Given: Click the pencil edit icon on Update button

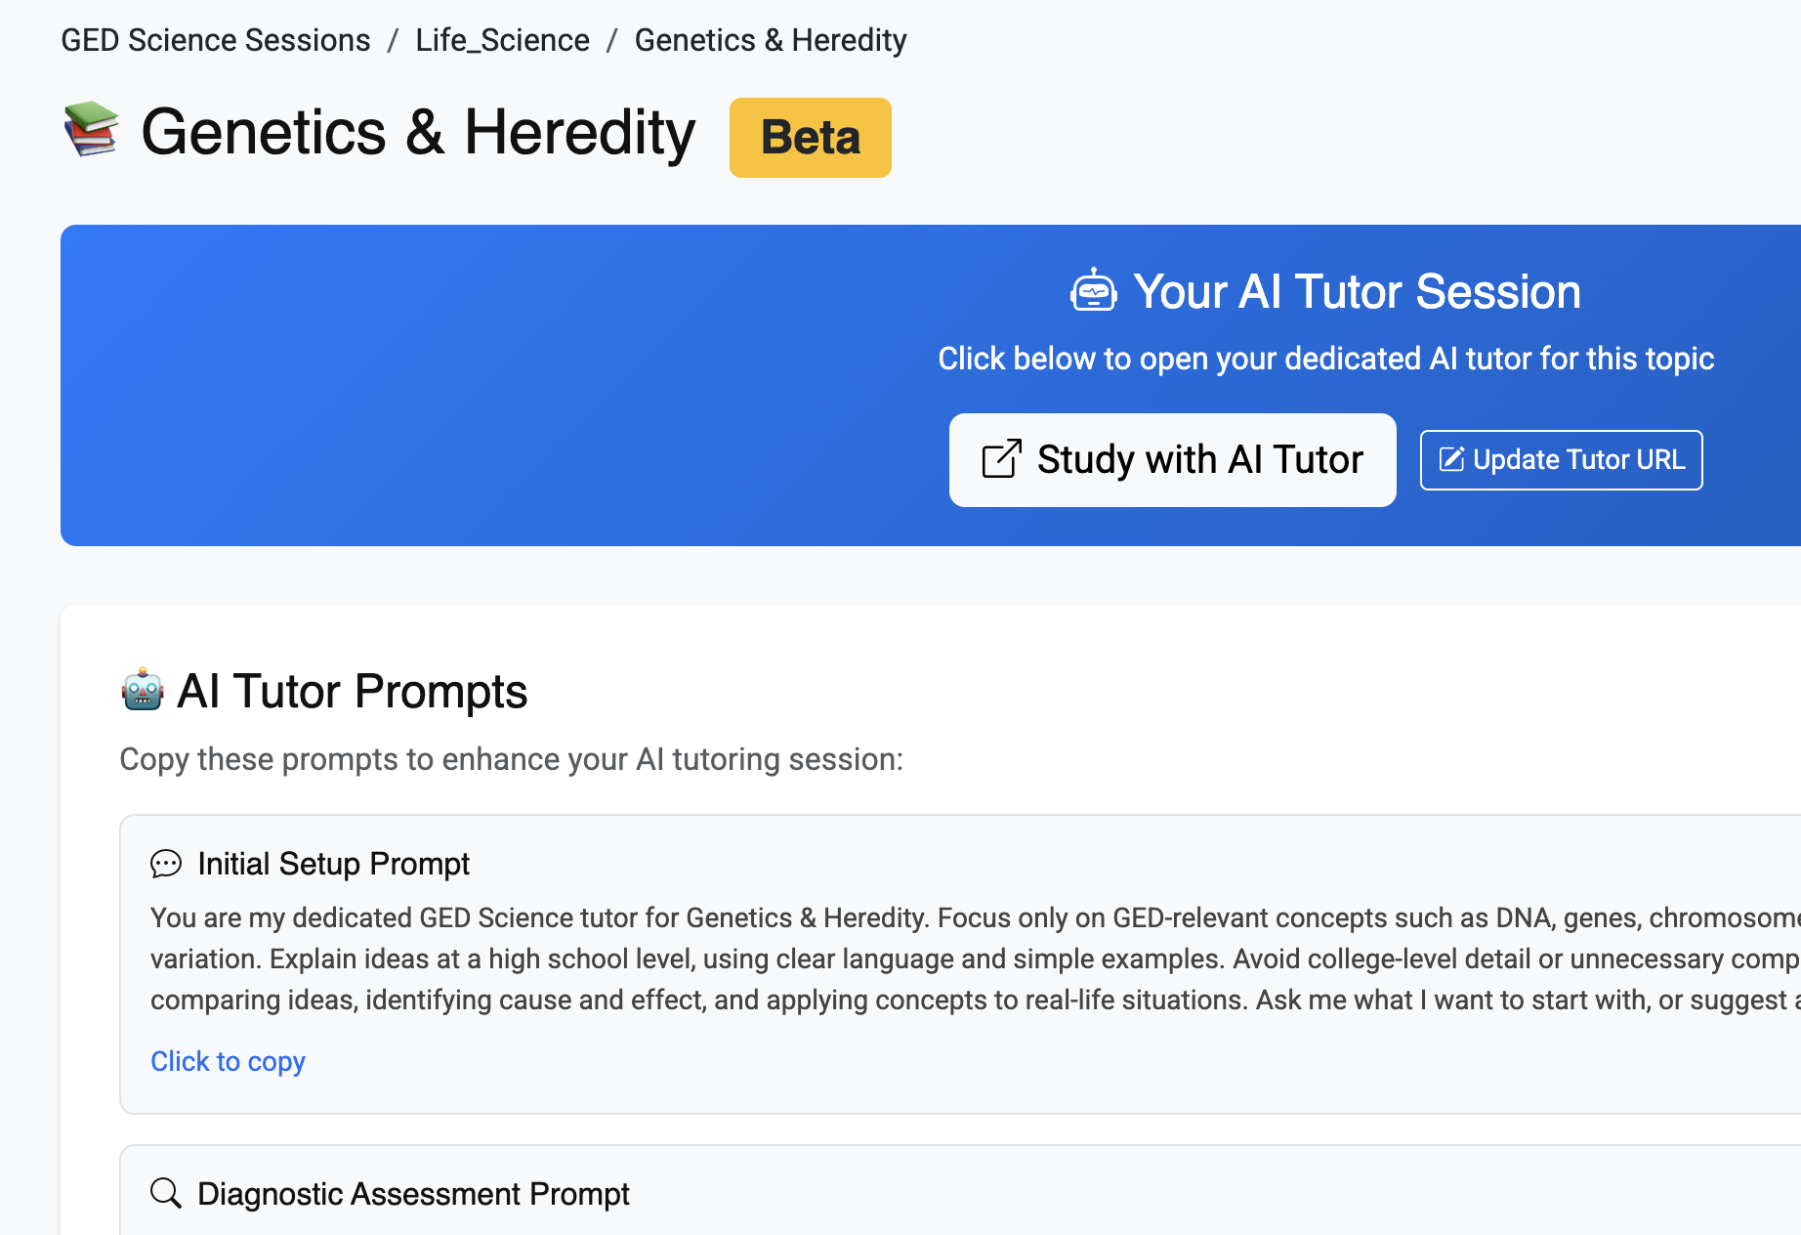Looking at the screenshot, I should coord(1451,459).
